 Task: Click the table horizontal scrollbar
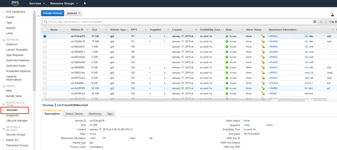(185, 99)
